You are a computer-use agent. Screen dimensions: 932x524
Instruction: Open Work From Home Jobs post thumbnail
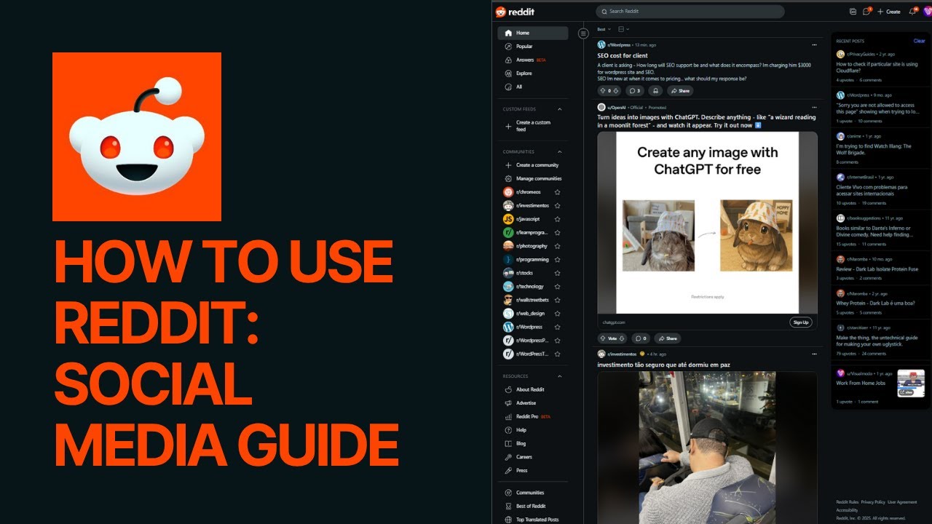click(911, 383)
